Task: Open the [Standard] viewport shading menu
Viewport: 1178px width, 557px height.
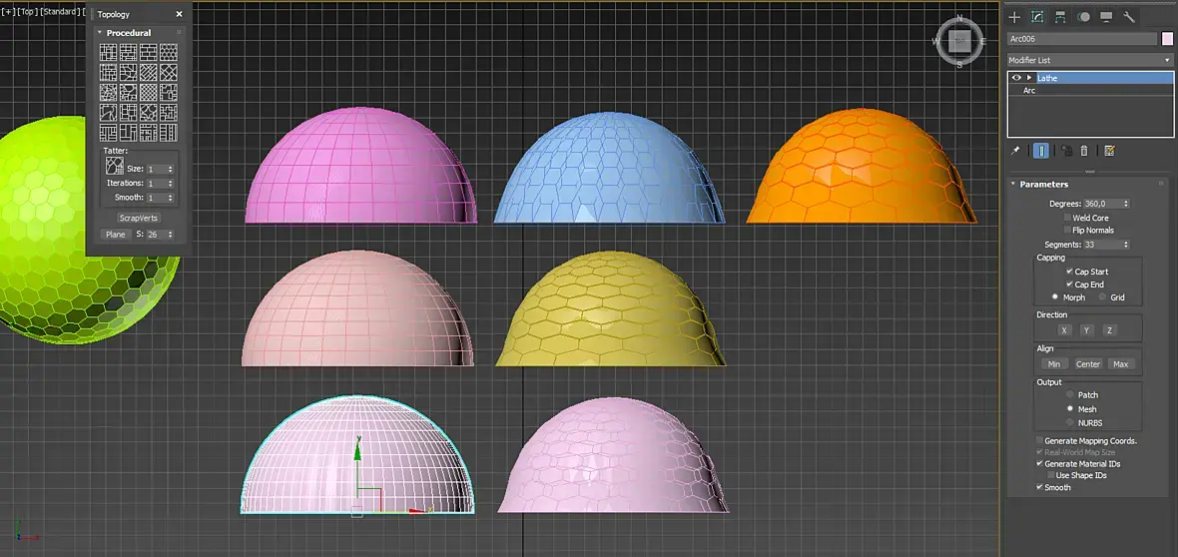Action: tap(59, 12)
